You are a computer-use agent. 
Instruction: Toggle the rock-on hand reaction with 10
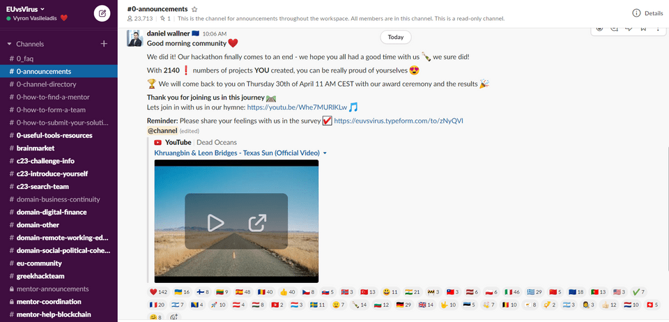click(448, 305)
